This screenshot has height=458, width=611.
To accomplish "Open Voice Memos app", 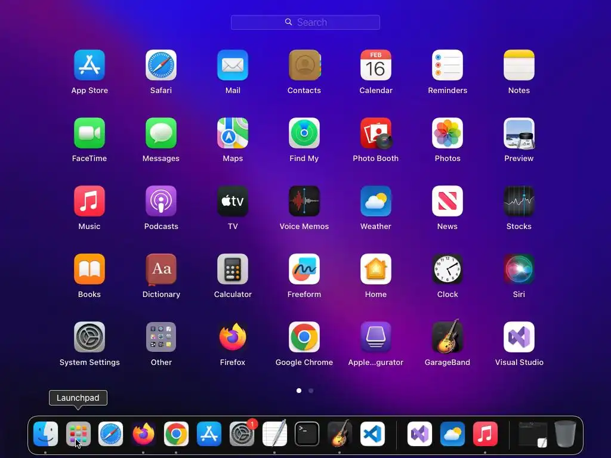I will click(x=304, y=201).
